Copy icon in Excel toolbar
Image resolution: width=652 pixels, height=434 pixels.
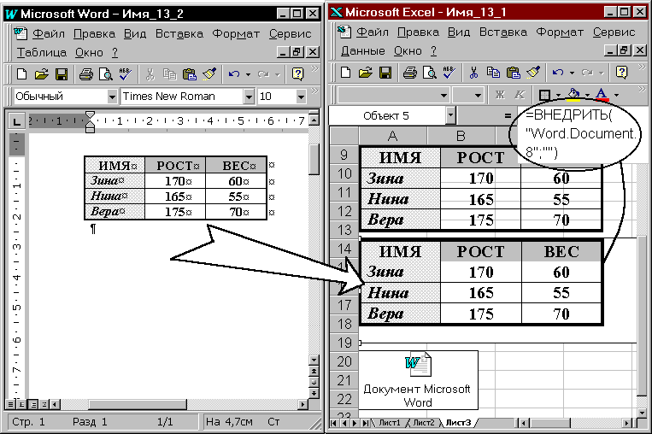(x=494, y=73)
